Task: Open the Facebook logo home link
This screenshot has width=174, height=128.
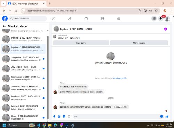Action: click(x=5, y=19)
